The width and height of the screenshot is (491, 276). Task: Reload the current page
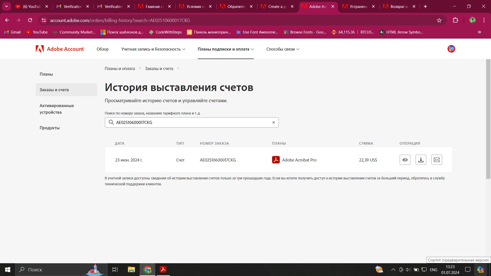[x=30, y=20]
